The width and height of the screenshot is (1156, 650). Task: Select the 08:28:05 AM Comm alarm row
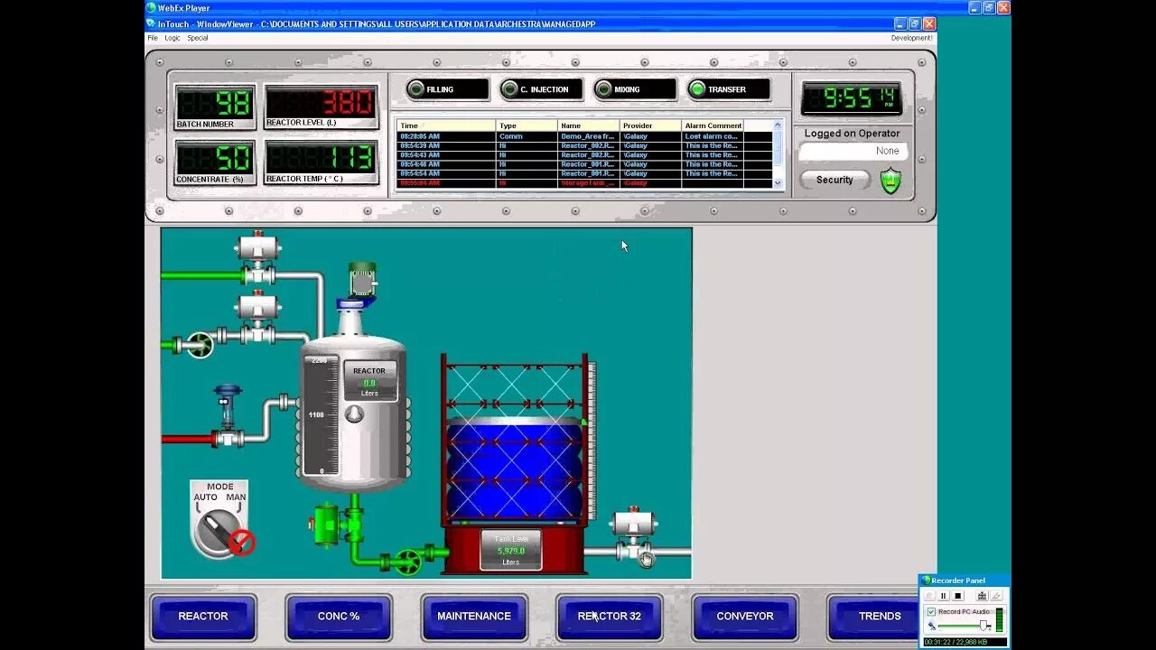584,136
